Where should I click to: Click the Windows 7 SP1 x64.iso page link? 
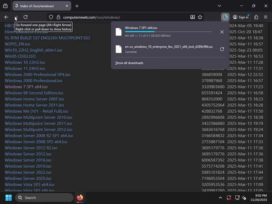[26, 87]
